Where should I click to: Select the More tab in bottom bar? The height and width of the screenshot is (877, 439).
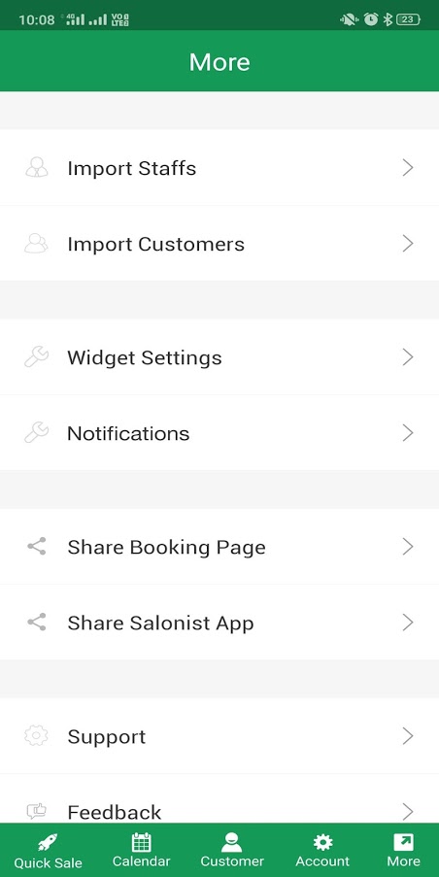[404, 850]
